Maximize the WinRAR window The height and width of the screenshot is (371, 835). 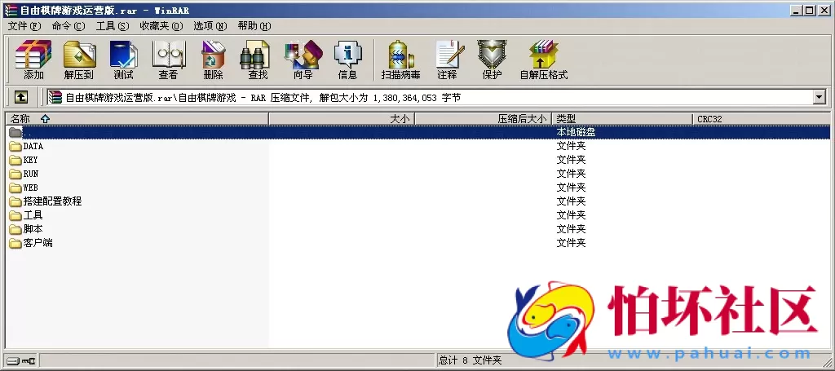(x=809, y=10)
